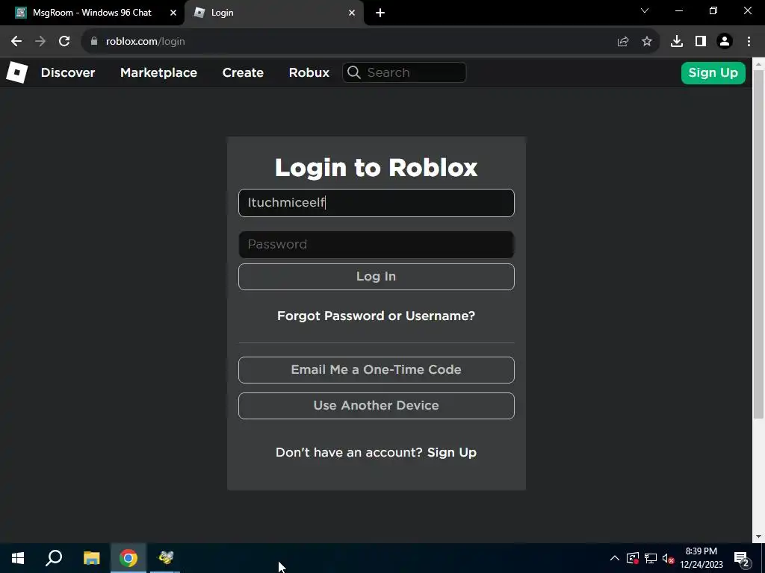Open the Robux menu item
The height and width of the screenshot is (573, 765).
[x=309, y=72]
